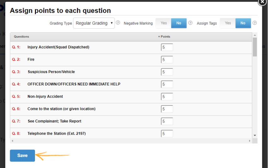Edit points for Telephone the Station question
Viewport: 268px width, 168px height.
point(167,134)
